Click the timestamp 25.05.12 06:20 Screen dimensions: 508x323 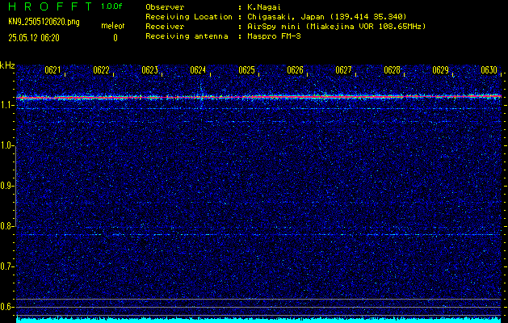(34, 38)
